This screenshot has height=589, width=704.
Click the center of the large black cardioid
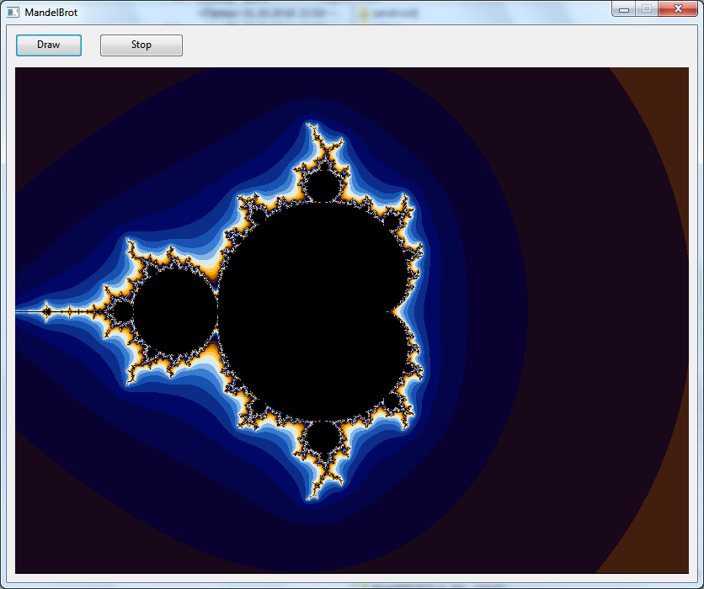[x=312, y=311]
